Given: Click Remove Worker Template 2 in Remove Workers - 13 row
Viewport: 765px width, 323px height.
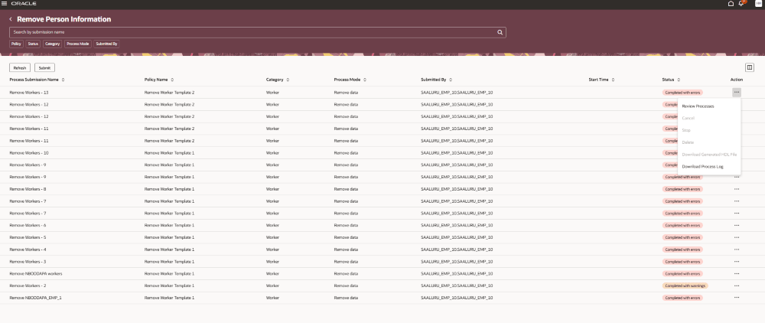Looking at the screenshot, I should tap(169, 92).
